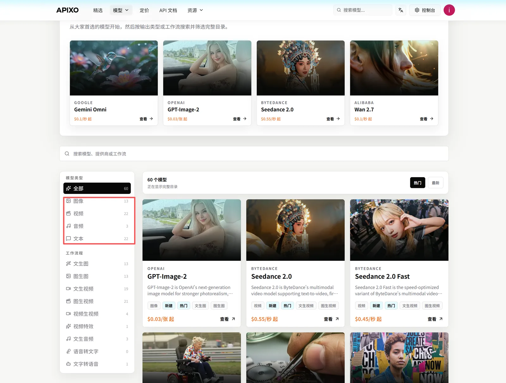Filter by 文本 model type

(97, 239)
